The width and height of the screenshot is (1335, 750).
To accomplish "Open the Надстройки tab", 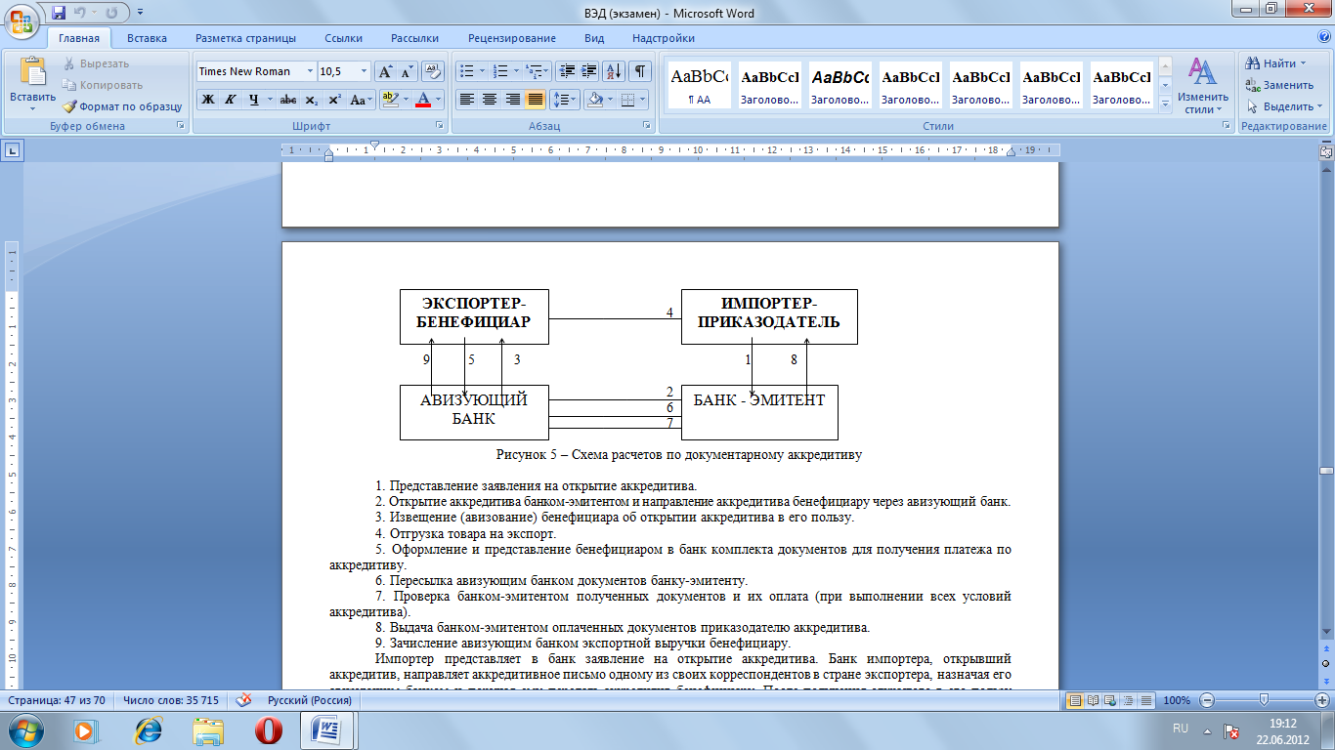I will click(664, 38).
